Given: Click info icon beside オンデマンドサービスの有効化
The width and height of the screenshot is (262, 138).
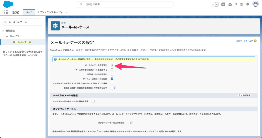Looking at the screenshot, I should tap(132, 123).
